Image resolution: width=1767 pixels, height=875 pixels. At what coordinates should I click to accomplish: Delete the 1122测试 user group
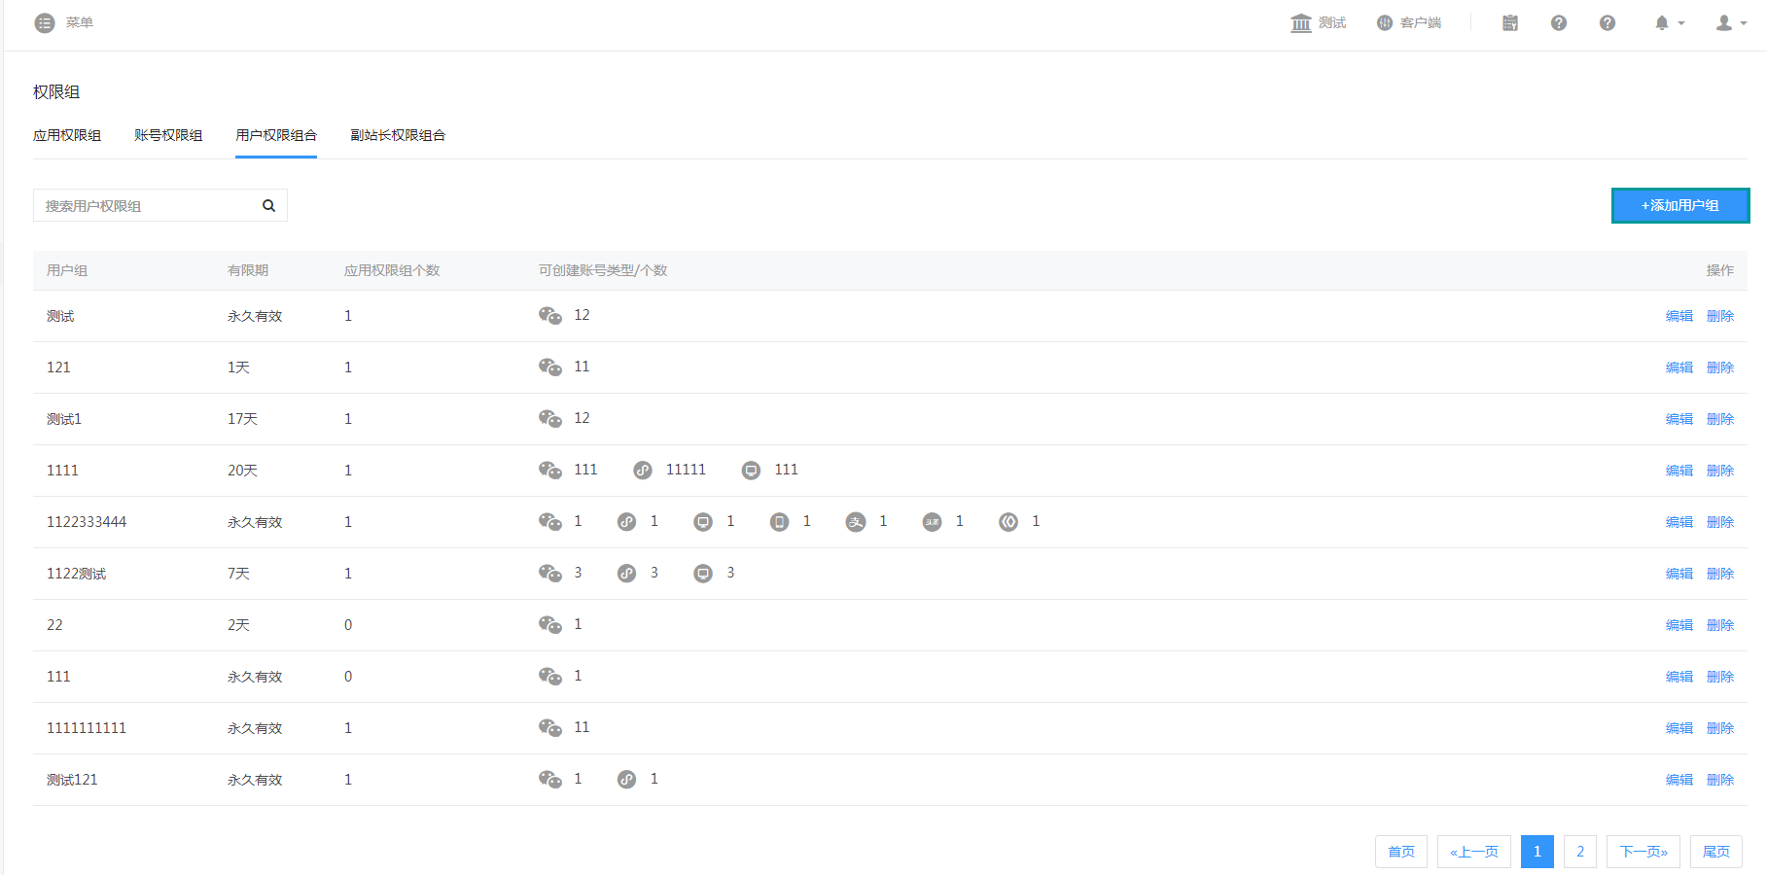click(x=1720, y=574)
